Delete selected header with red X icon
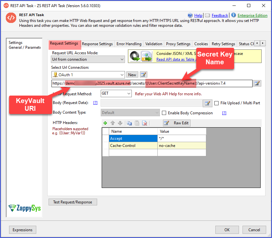272x238 pixels. [x=144, y=123]
